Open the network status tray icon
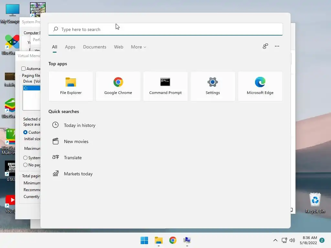The image size is (331, 248). point(284,240)
